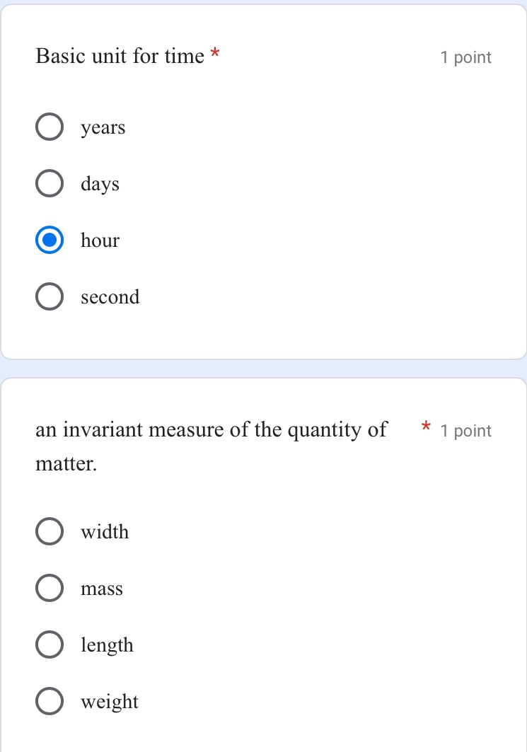Select the 'weight' radio button circle
Screen dimensions: 527x752
click(49, 702)
